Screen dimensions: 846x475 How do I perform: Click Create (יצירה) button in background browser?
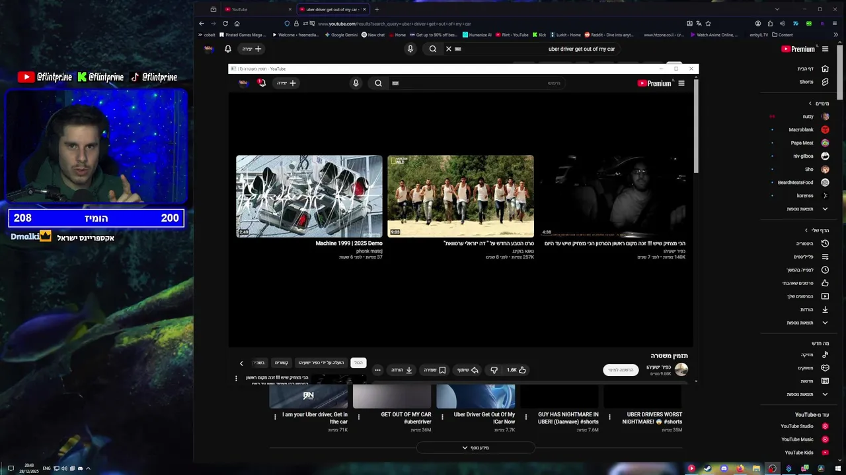point(252,49)
